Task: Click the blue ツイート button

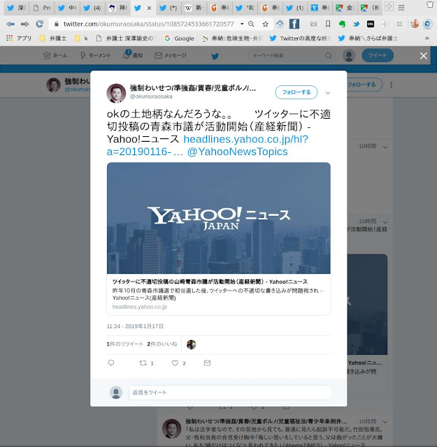Action: (378, 55)
